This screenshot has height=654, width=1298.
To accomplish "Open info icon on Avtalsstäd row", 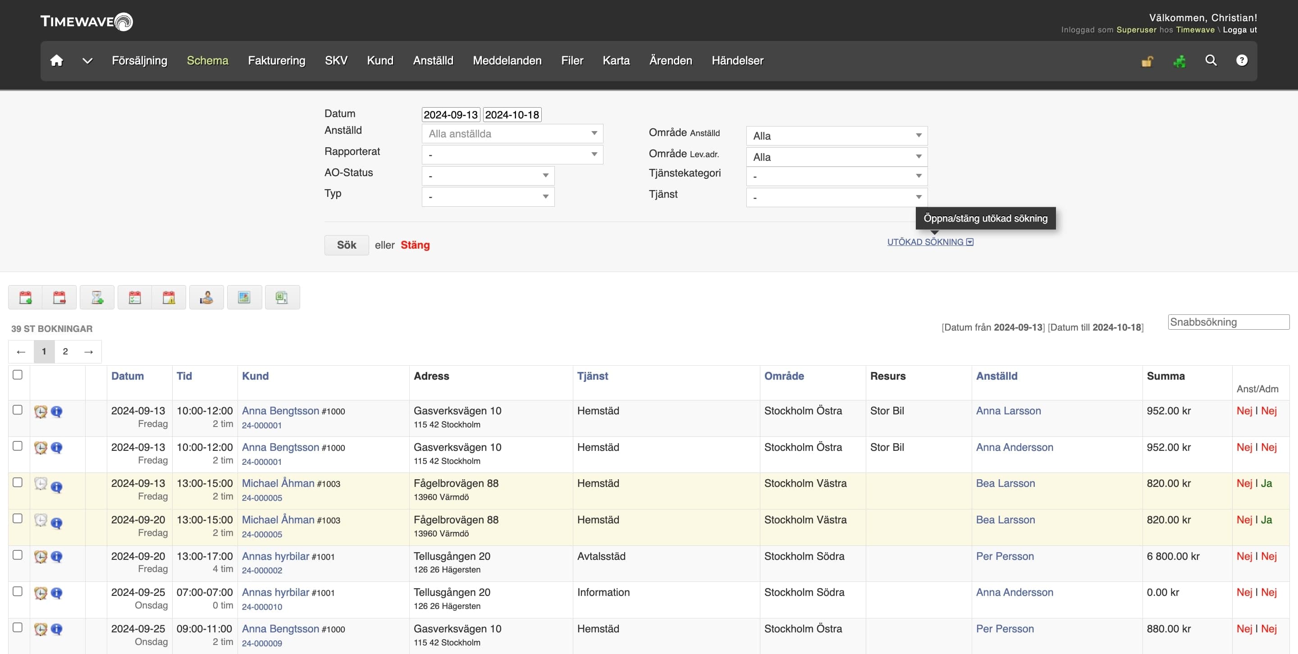I will pos(56,557).
